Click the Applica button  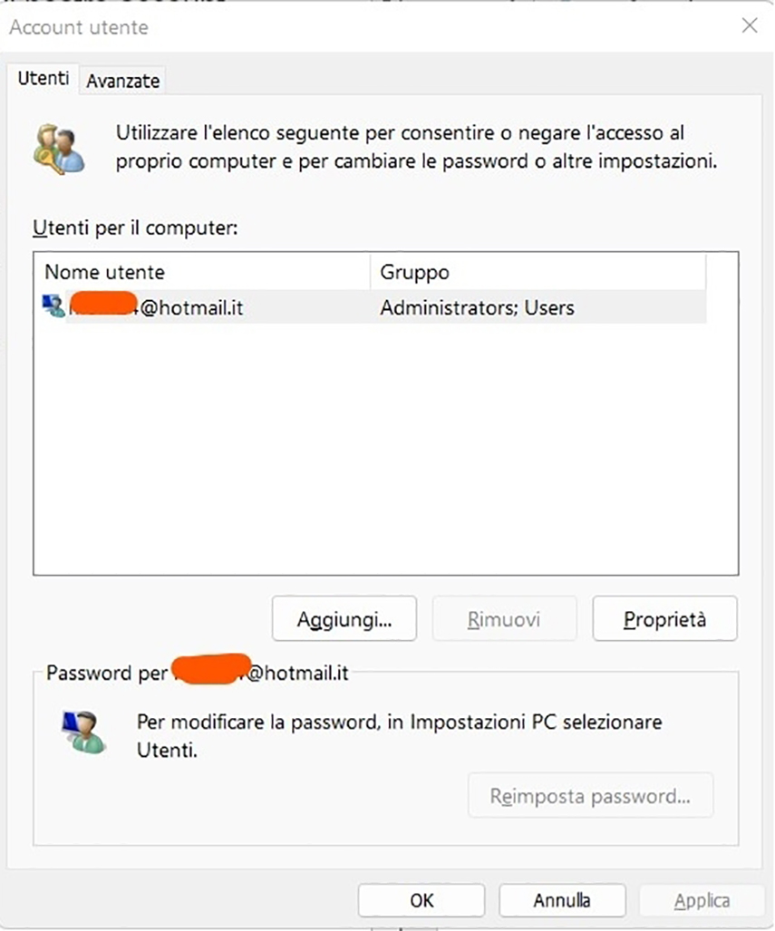coord(702,900)
